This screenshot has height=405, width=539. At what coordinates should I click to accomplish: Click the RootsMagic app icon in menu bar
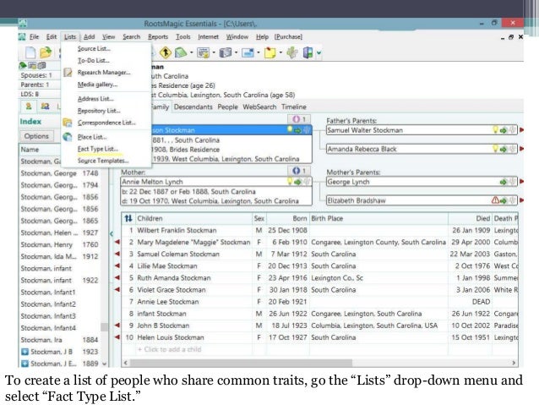22,37
